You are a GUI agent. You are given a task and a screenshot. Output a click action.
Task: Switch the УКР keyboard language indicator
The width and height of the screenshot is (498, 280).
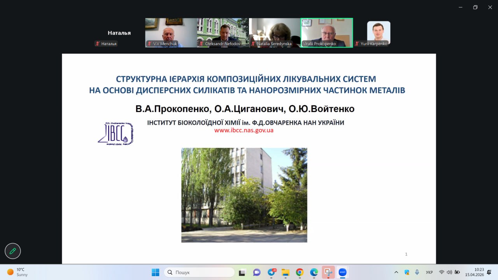[430, 272]
